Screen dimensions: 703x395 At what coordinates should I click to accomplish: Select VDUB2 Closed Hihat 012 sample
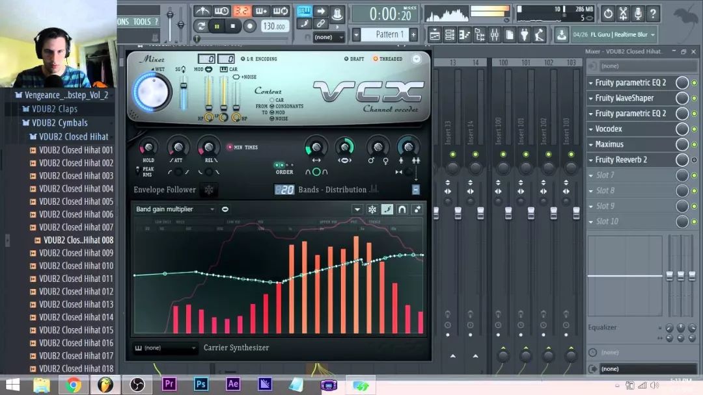tap(76, 291)
